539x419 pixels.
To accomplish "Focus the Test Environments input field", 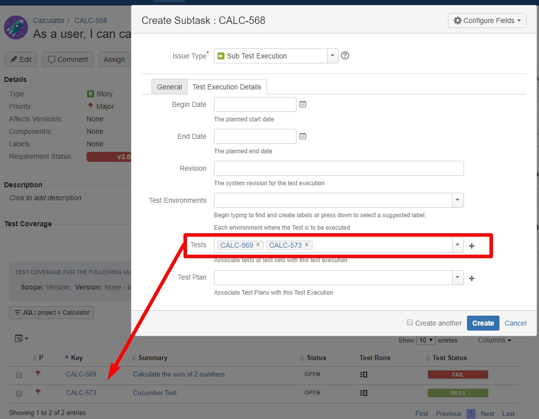I will click(333, 200).
